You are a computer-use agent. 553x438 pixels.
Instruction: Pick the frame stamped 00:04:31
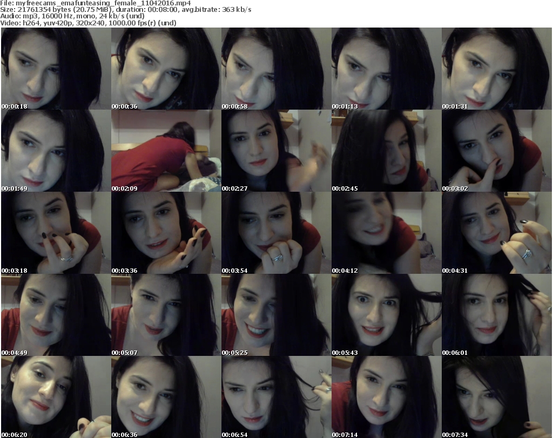497,233
